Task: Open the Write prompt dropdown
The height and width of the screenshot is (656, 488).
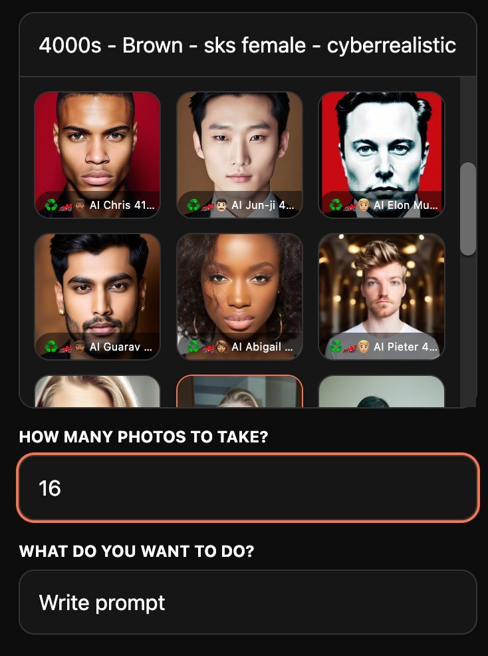Action: pos(247,602)
